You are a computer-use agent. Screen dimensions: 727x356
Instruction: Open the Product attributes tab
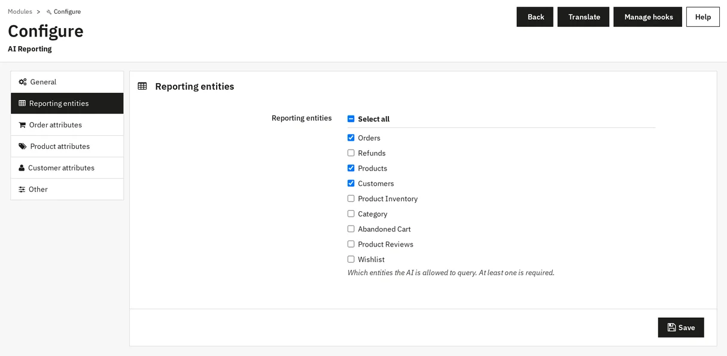(67, 147)
